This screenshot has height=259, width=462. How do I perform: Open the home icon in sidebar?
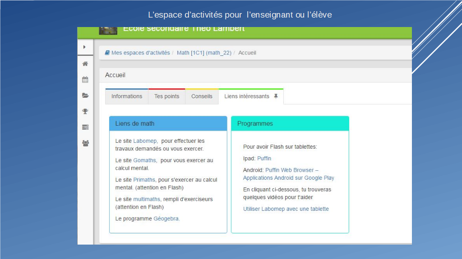click(x=85, y=64)
